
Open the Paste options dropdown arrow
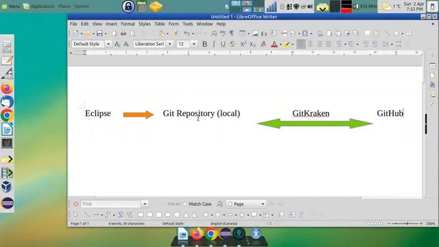[167, 34]
